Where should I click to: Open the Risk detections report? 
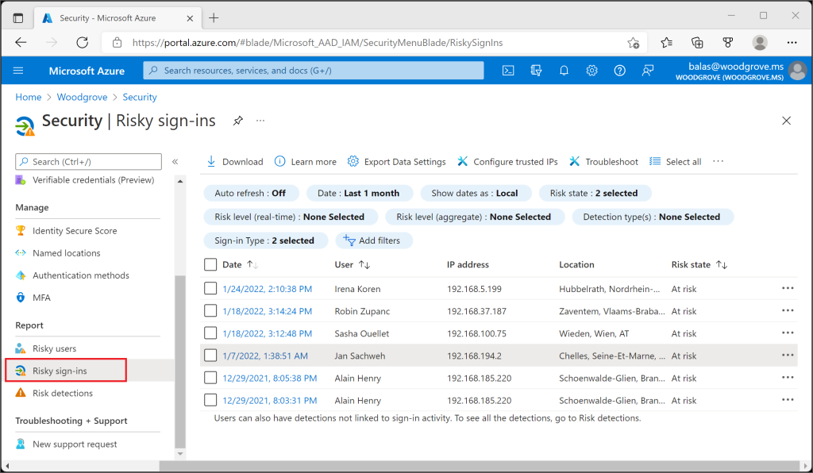[62, 393]
